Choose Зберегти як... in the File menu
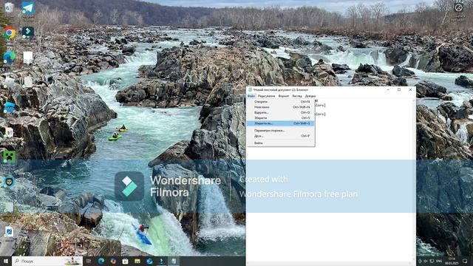473x266 pixels. coord(281,123)
